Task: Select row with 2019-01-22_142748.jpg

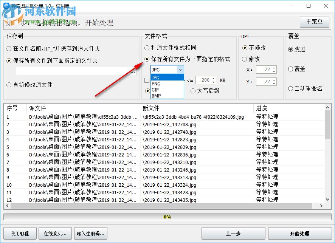Action: (164, 132)
